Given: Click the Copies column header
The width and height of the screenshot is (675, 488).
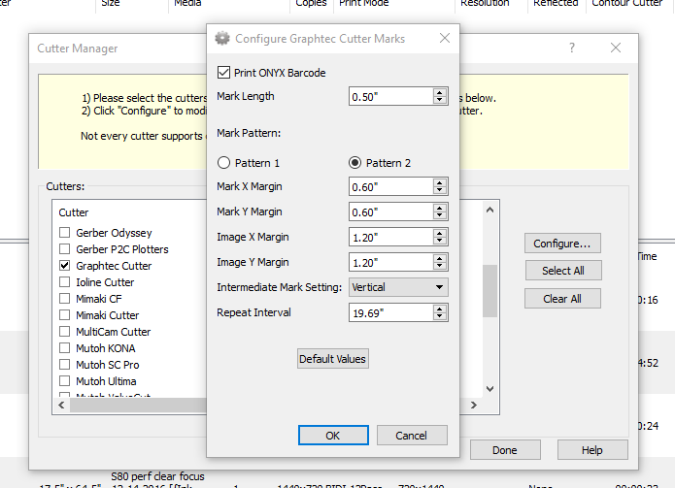Looking at the screenshot, I should [311, 3].
